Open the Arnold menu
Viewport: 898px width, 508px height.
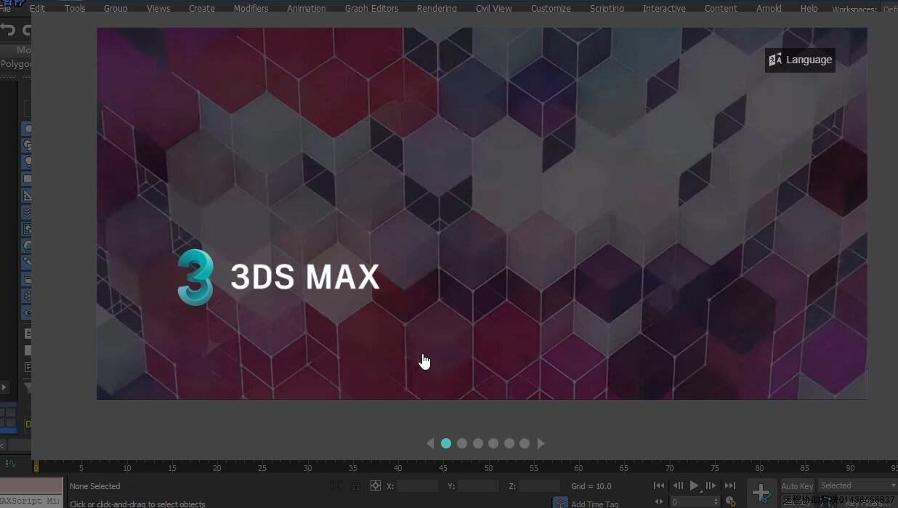[x=769, y=8]
